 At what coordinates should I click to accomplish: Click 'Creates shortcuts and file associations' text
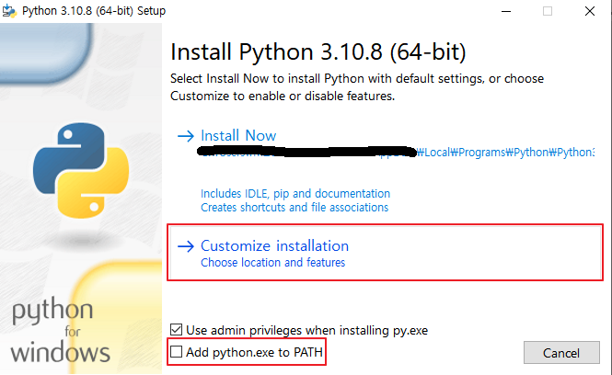(x=294, y=208)
